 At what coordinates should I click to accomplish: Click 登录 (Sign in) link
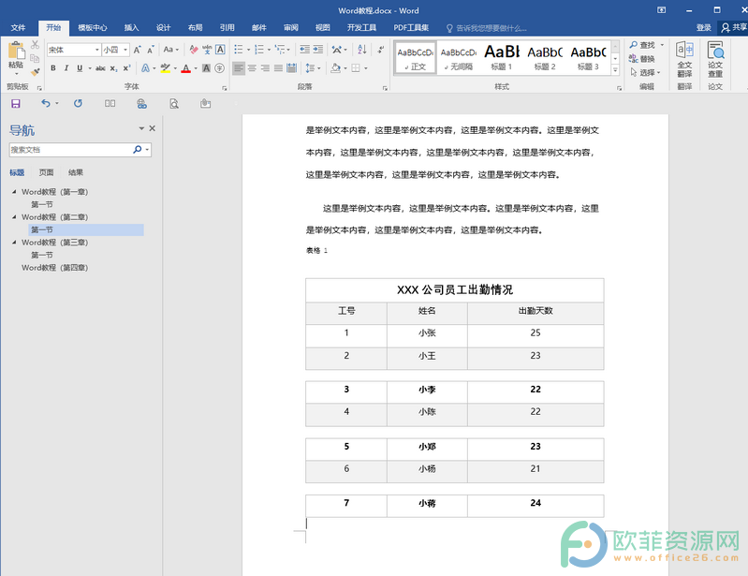[704, 28]
